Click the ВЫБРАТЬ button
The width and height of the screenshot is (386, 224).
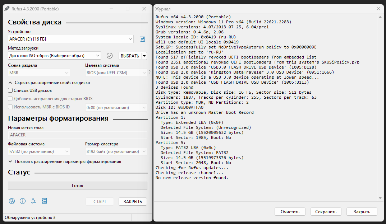point(130,56)
